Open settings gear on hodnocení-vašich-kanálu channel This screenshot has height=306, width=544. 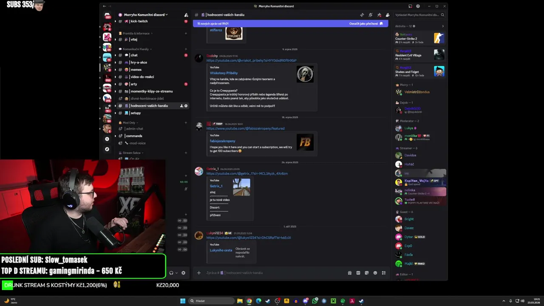pyautogui.click(x=186, y=106)
